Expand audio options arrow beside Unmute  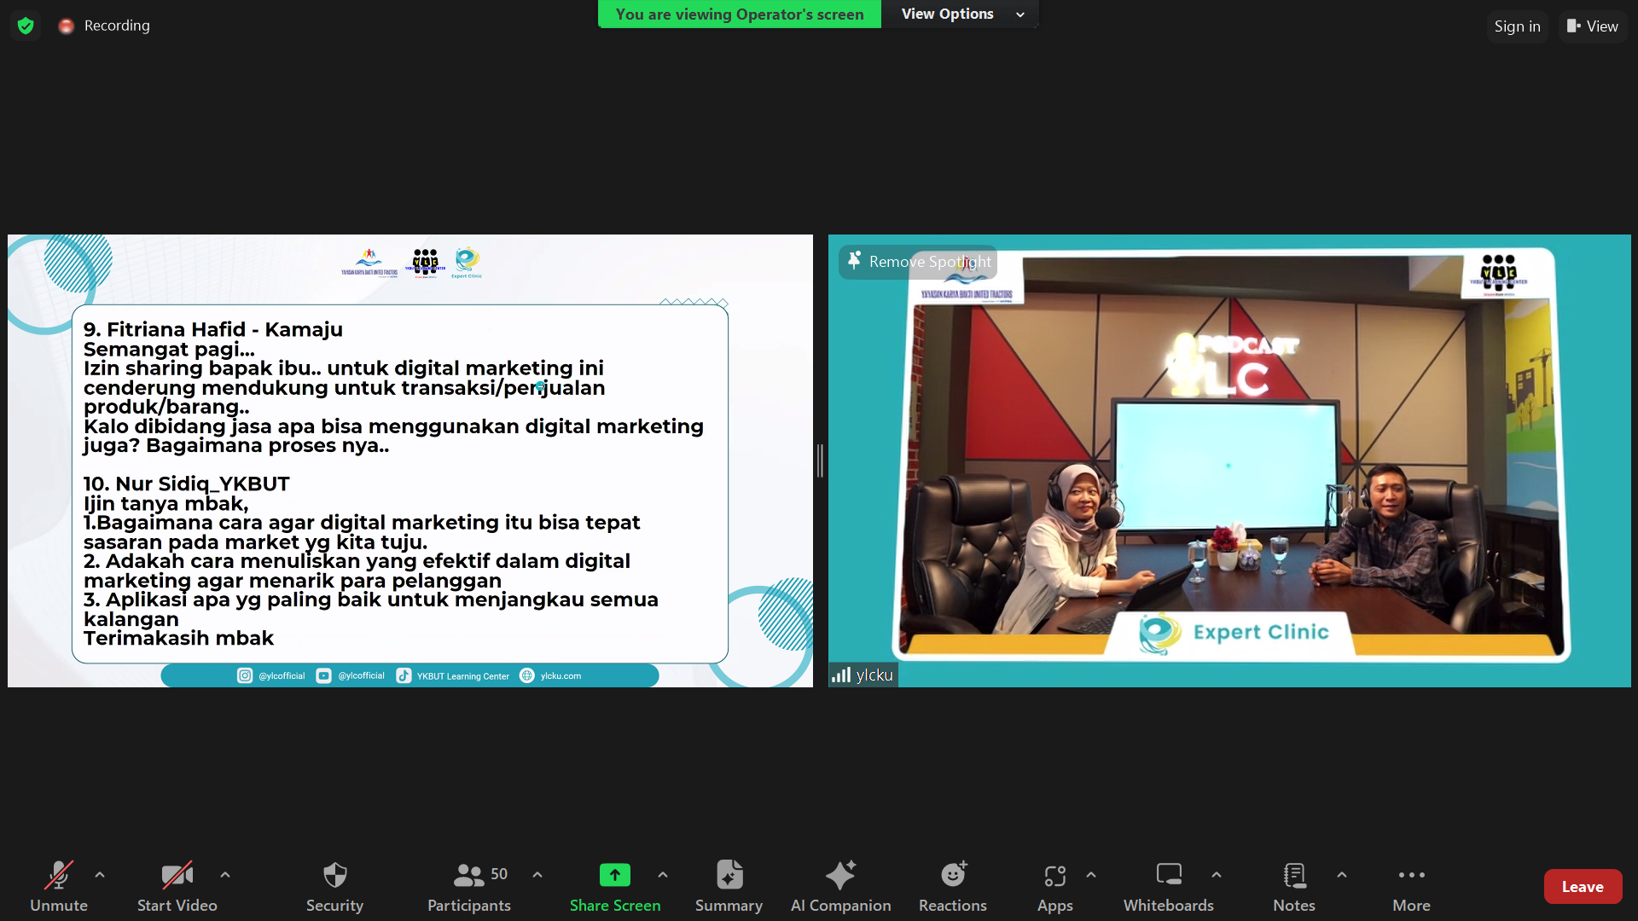(x=100, y=875)
